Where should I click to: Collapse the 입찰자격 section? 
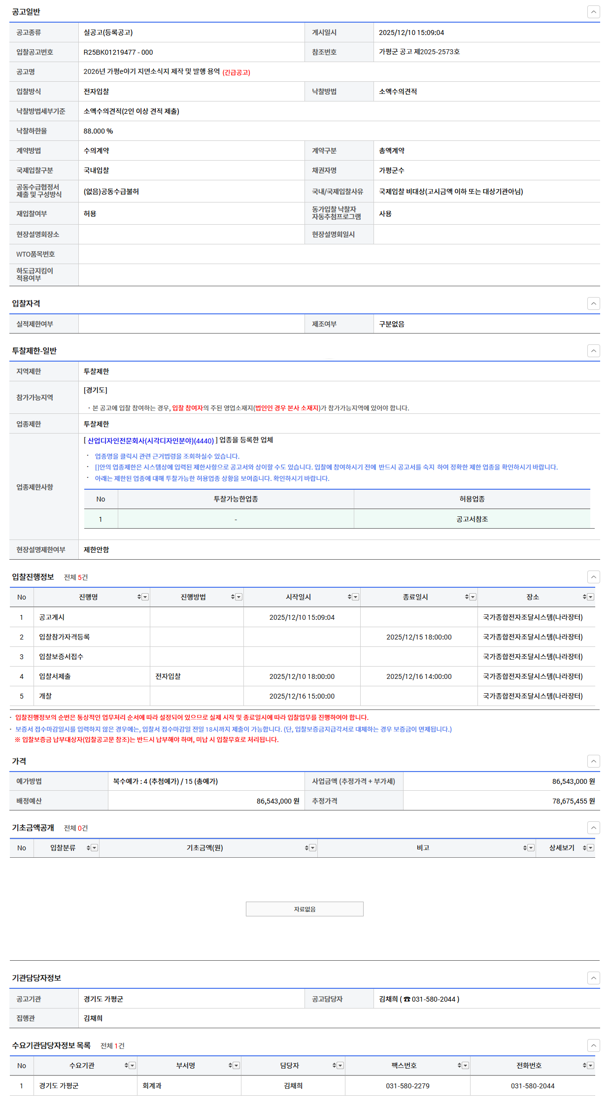[x=593, y=303]
